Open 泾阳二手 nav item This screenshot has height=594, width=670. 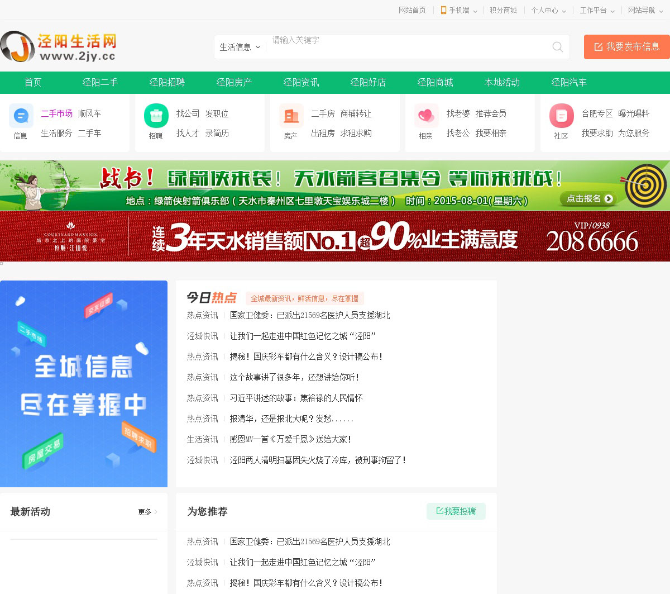pyautogui.click(x=100, y=83)
